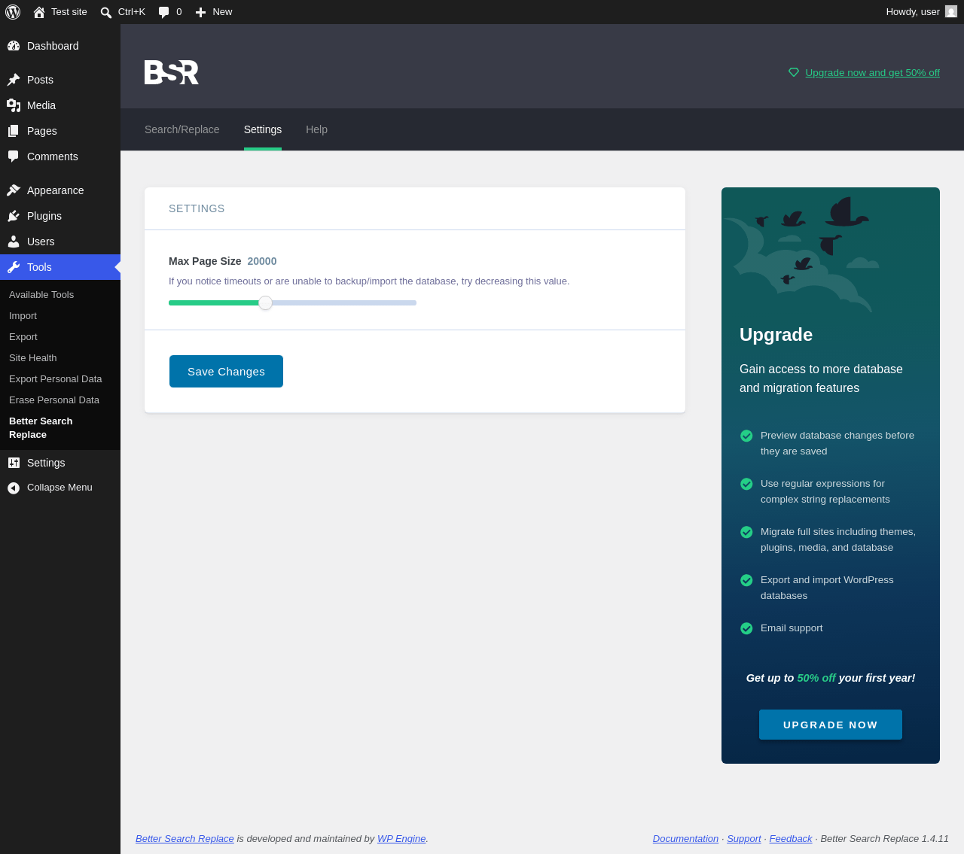The image size is (964, 854).
Task: Click the Media icon in sidebar
Action: [14, 105]
